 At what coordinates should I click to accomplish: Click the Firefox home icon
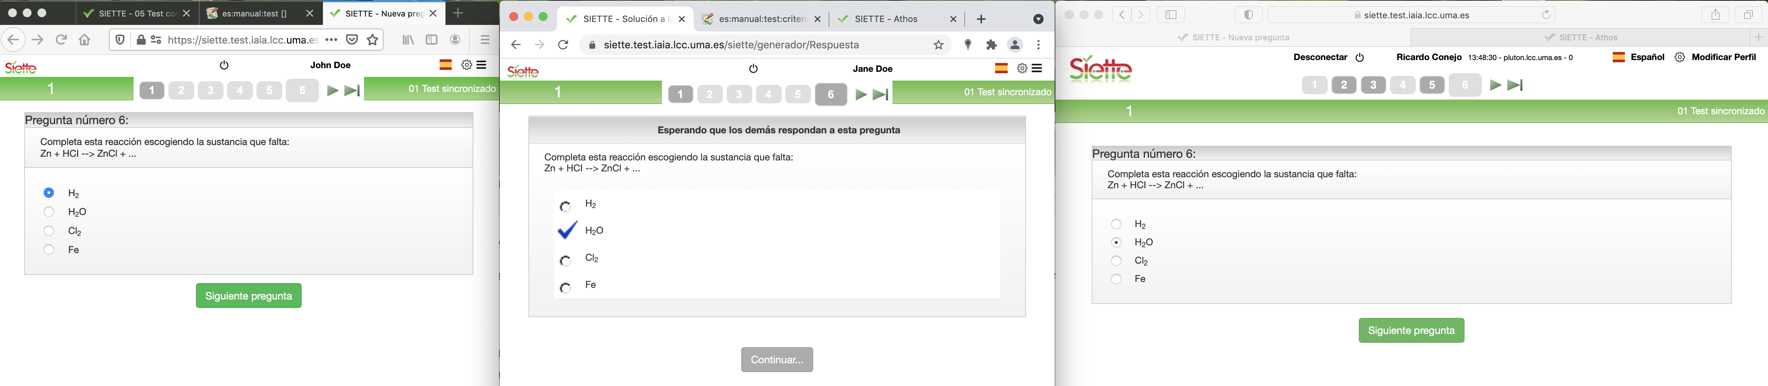click(x=84, y=40)
